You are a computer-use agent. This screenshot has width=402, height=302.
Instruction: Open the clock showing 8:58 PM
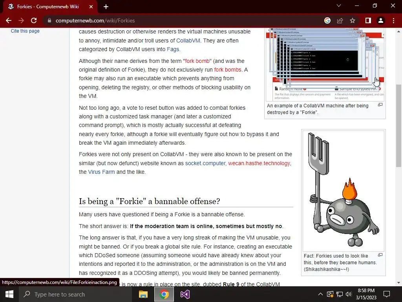coord(366,294)
